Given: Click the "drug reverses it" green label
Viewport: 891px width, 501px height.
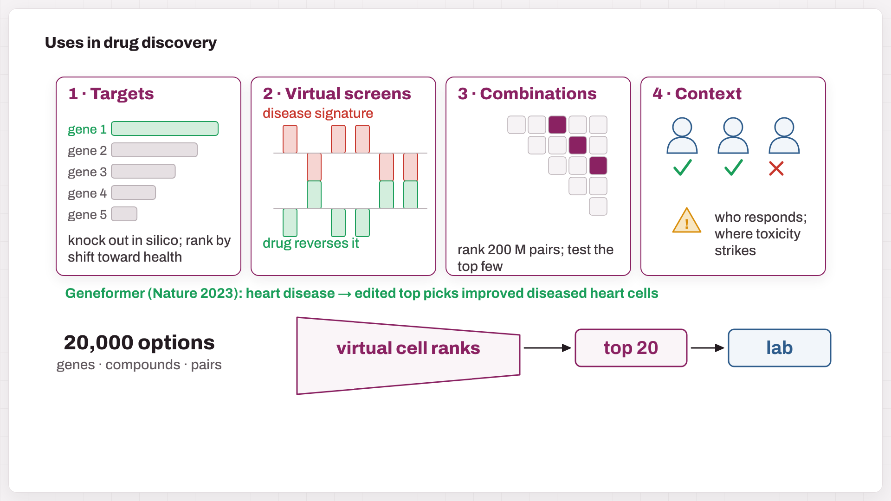Looking at the screenshot, I should pos(311,243).
